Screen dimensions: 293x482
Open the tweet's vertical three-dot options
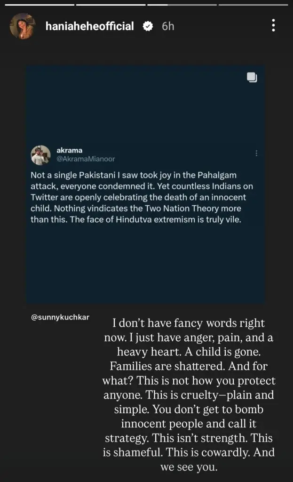click(x=256, y=153)
